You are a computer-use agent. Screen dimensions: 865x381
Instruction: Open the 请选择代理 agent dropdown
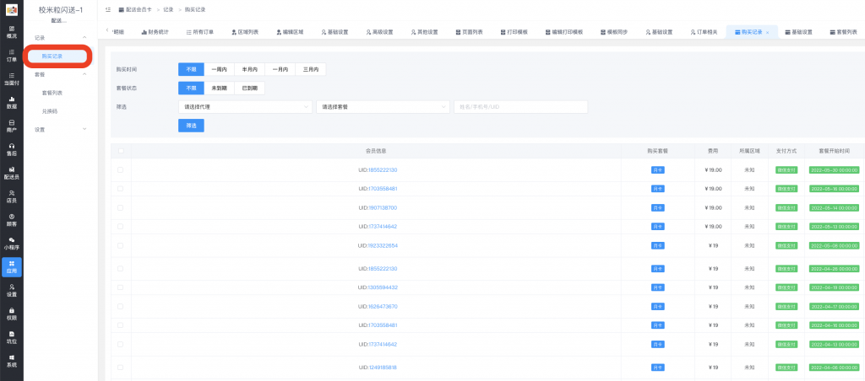pos(245,107)
